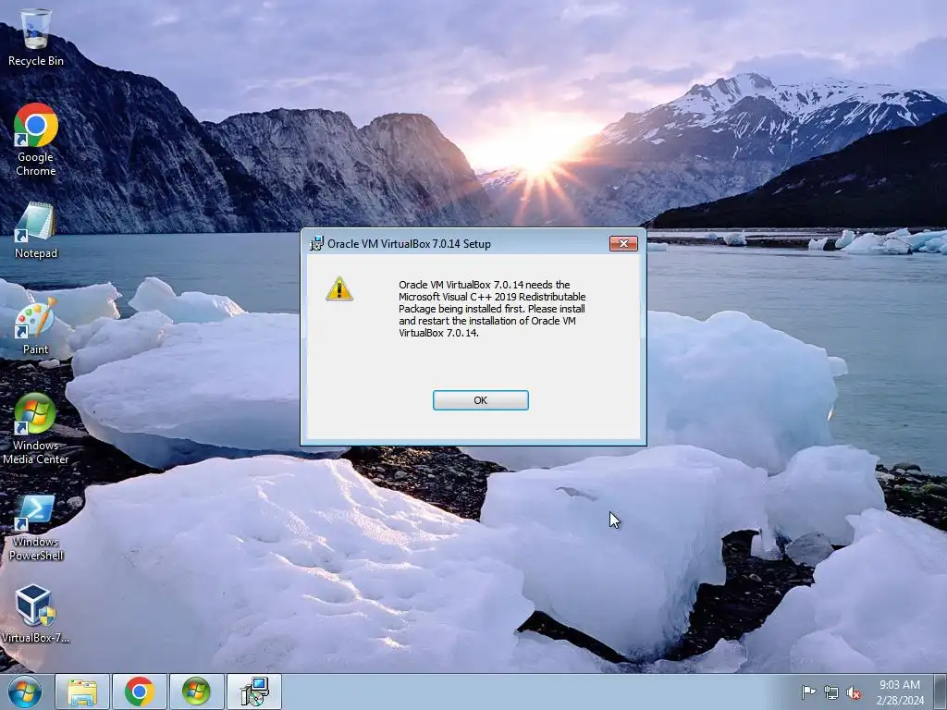This screenshot has width=947, height=710.
Task: Select the Google Chrome desktop shortcut
Action: [x=36, y=140]
